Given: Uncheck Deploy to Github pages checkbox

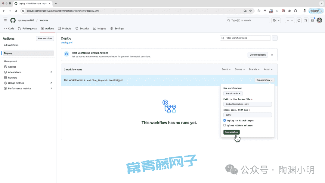Looking at the screenshot, I should (x=224, y=120).
